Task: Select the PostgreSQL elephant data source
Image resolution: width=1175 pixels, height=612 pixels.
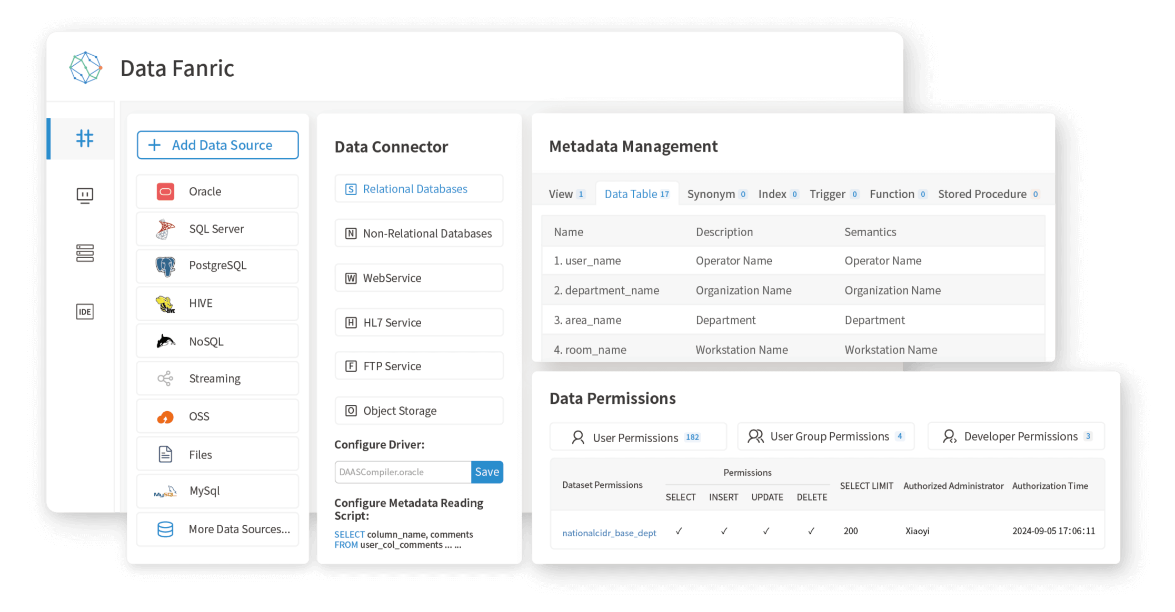Action: [217, 266]
